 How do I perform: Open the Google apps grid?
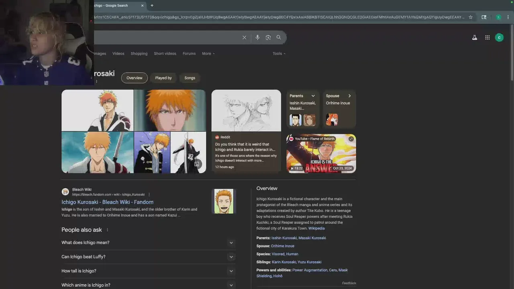pos(487,37)
